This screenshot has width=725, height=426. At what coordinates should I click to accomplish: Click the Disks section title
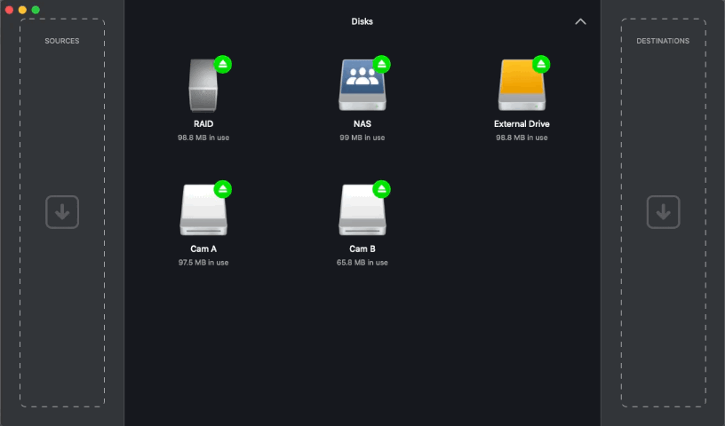pos(362,21)
